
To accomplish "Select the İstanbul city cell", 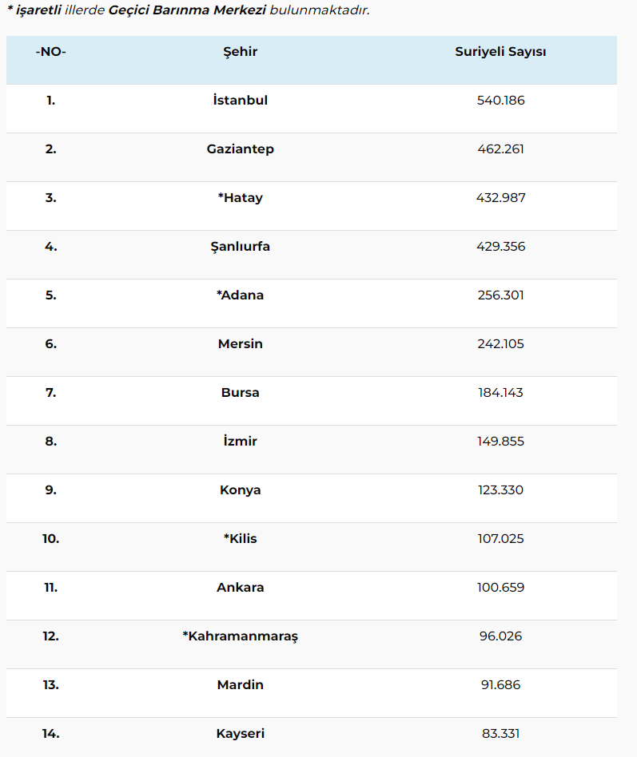I will pos(240,100).
